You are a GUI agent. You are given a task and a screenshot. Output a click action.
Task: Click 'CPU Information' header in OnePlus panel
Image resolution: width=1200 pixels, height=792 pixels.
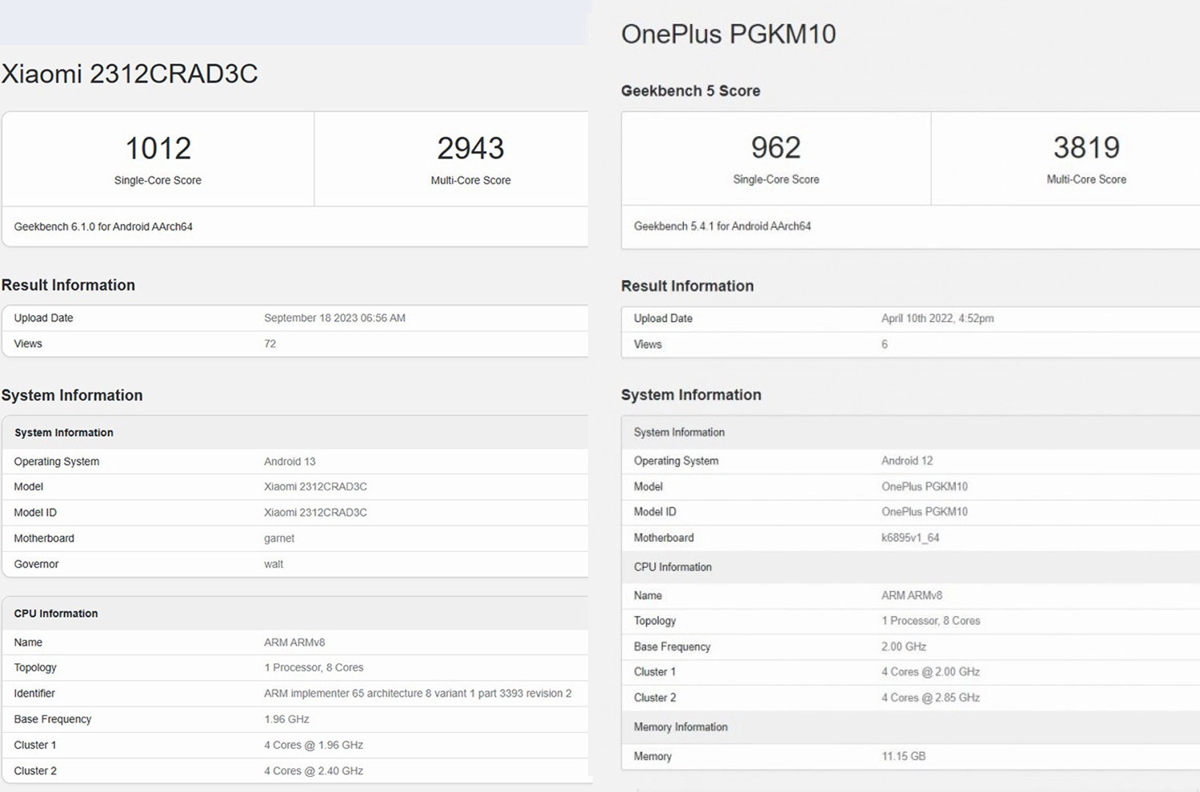click(673, 567)
